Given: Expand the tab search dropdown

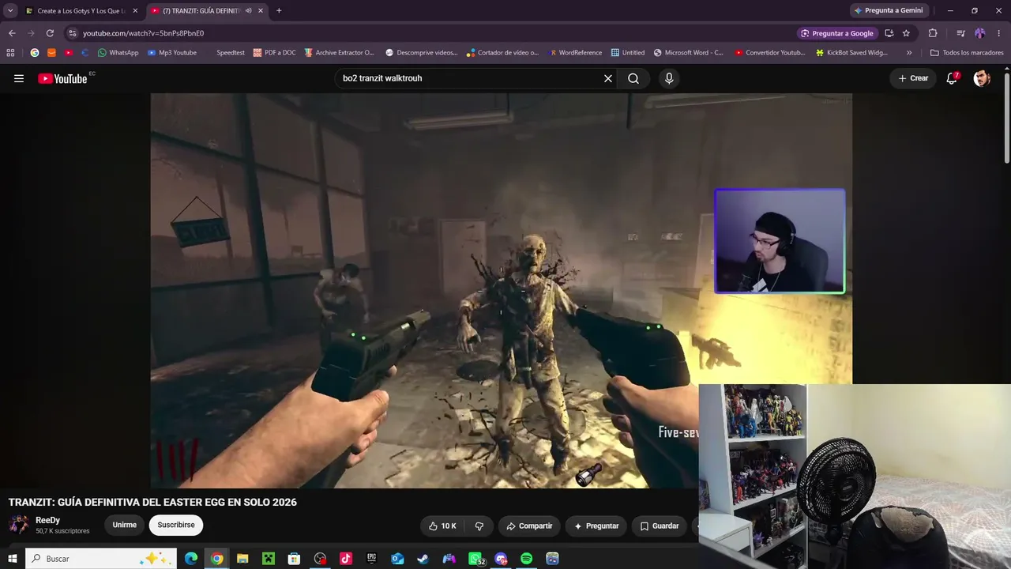Looking at the screenshot, I should click(10, 11).
